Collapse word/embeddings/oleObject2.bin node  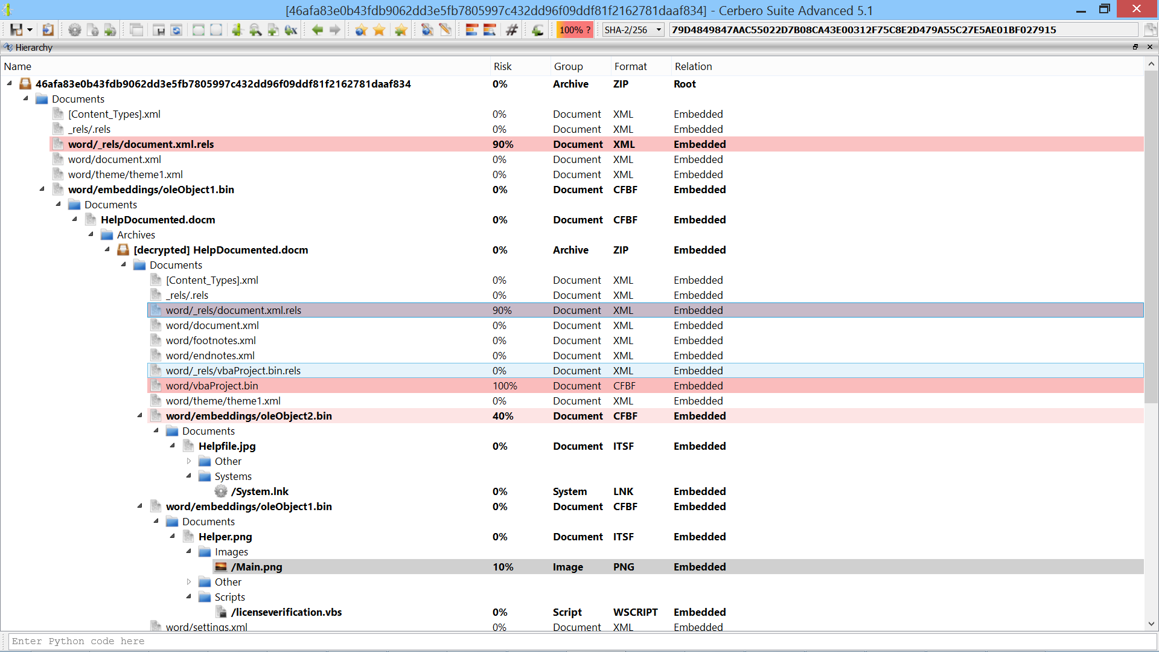(140, 415)
